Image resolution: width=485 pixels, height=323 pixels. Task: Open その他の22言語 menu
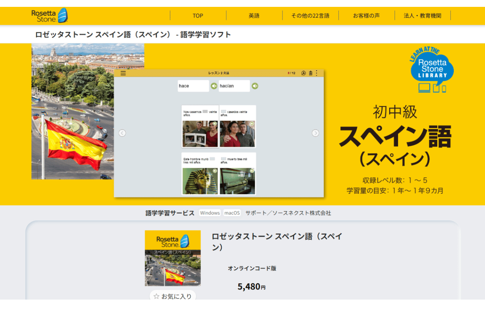(x=311, y=16)
